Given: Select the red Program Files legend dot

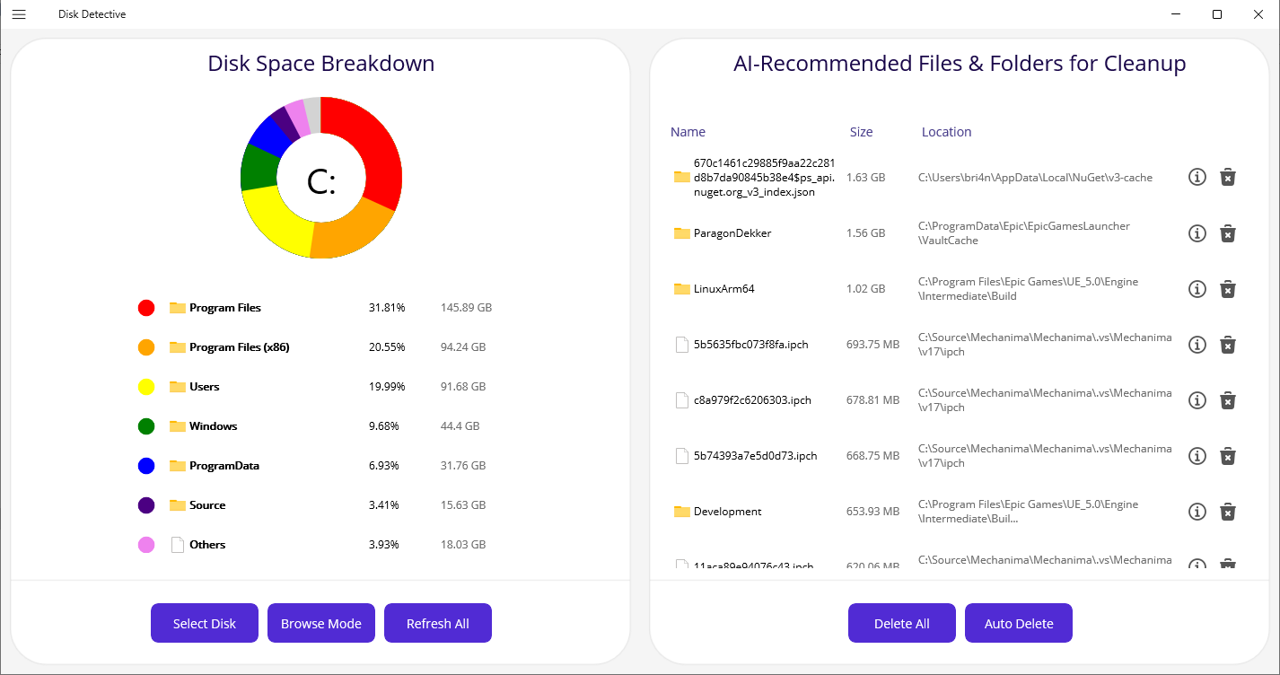Looking at the screenshot, I should [x=146, y=308].
